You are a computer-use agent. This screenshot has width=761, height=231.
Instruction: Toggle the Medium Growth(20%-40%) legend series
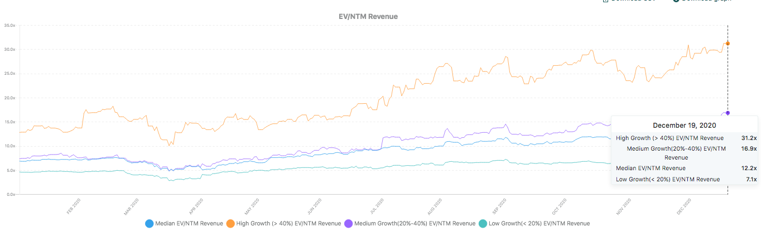[x=410, y=223]
